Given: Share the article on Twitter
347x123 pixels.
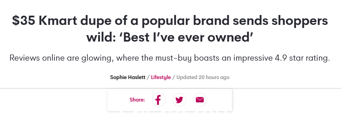Looking at the screenshot, I should pyautogui.click(x=179, y=100).
